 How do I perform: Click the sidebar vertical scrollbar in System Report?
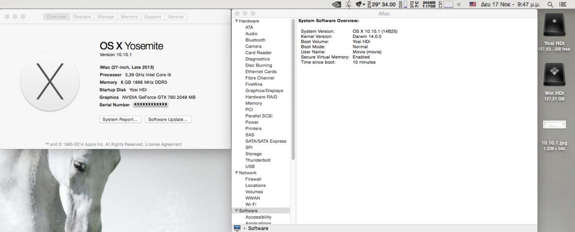tap(293, 89)
